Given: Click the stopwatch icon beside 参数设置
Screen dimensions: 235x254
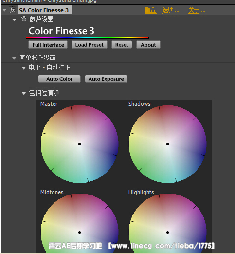Looking at the screenshot, I should click(24, 19).
